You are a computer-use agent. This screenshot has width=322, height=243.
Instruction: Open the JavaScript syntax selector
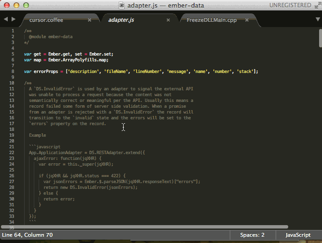298,235
